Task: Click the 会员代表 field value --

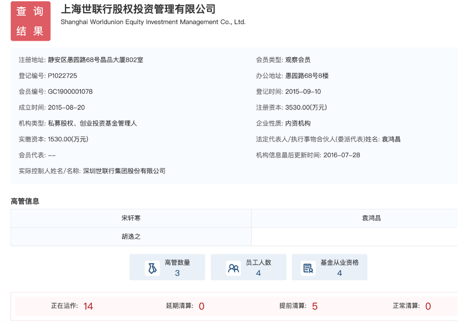Action: 52,155
